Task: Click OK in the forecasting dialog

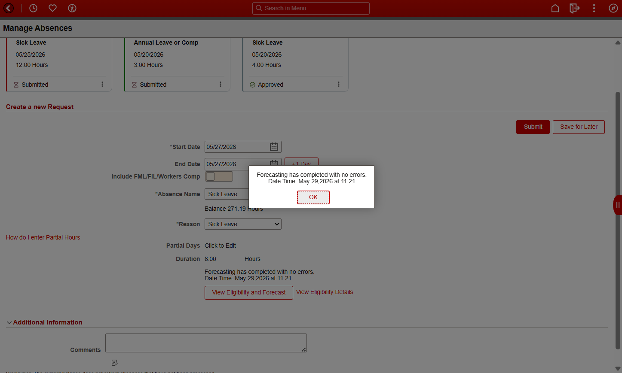Action: (313, 197)
